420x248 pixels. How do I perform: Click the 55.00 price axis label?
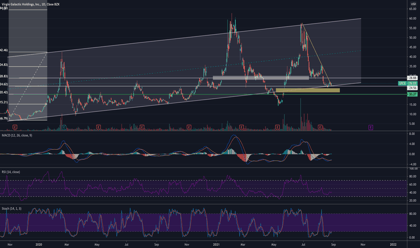pyautogui.click(x=412, y=28)
